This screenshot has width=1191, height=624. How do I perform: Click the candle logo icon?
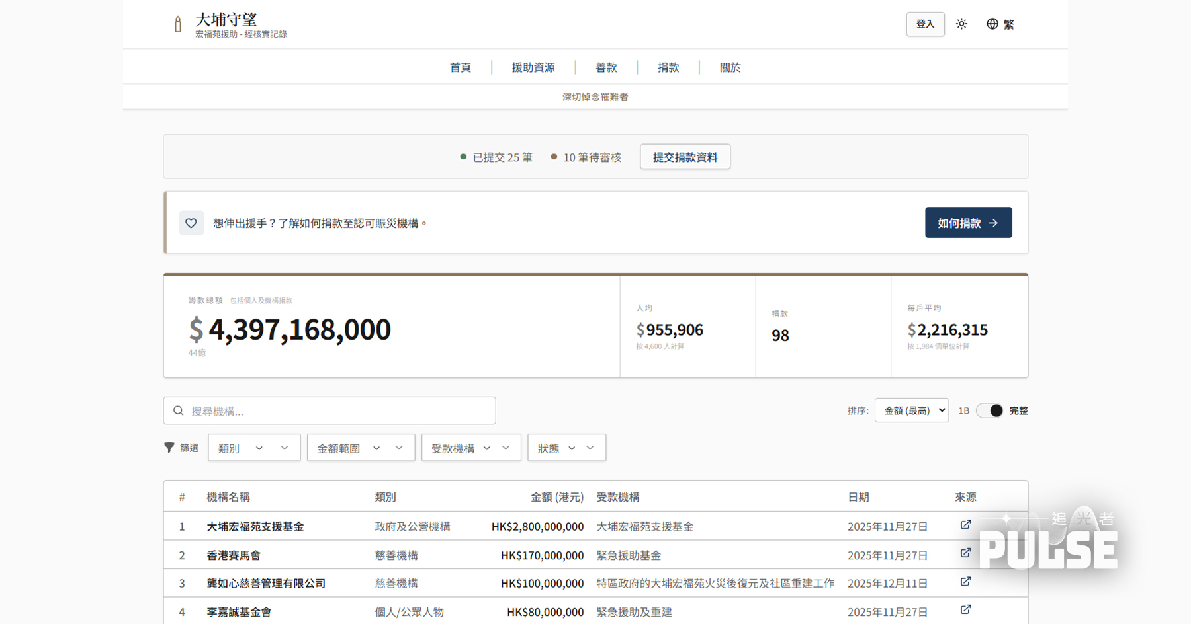click(177, 24)
